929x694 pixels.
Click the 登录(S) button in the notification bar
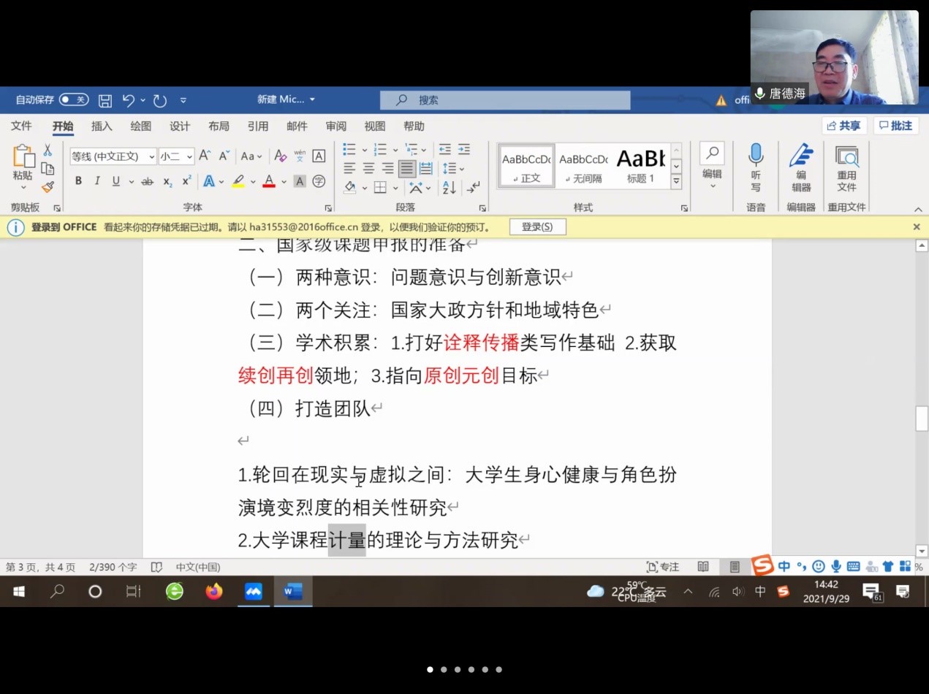[x=537, y=227]
